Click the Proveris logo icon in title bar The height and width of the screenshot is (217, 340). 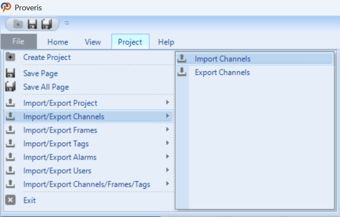coord(6,7)
